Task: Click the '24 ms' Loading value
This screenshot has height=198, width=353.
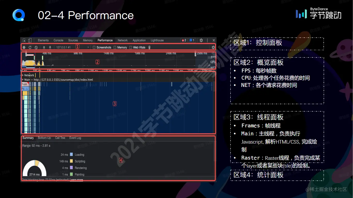Action: click(x=64, y=155)
